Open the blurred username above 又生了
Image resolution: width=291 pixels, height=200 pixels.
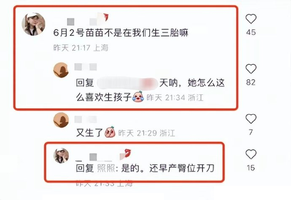(86, 120)
